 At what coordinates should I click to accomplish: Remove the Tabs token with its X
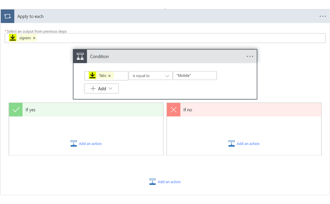point(109,75)
